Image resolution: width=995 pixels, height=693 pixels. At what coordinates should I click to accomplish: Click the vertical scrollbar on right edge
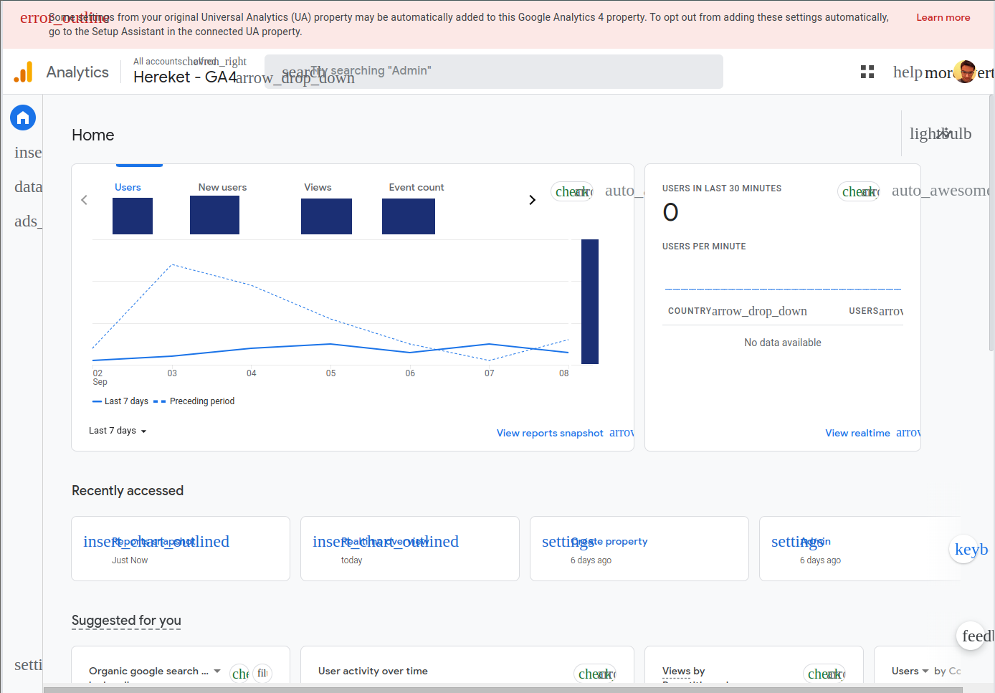point(991,222)
